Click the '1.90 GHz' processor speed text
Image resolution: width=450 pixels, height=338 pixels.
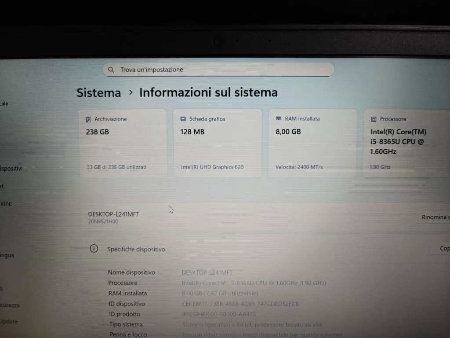pyautogui.click(x=380, y=167)
